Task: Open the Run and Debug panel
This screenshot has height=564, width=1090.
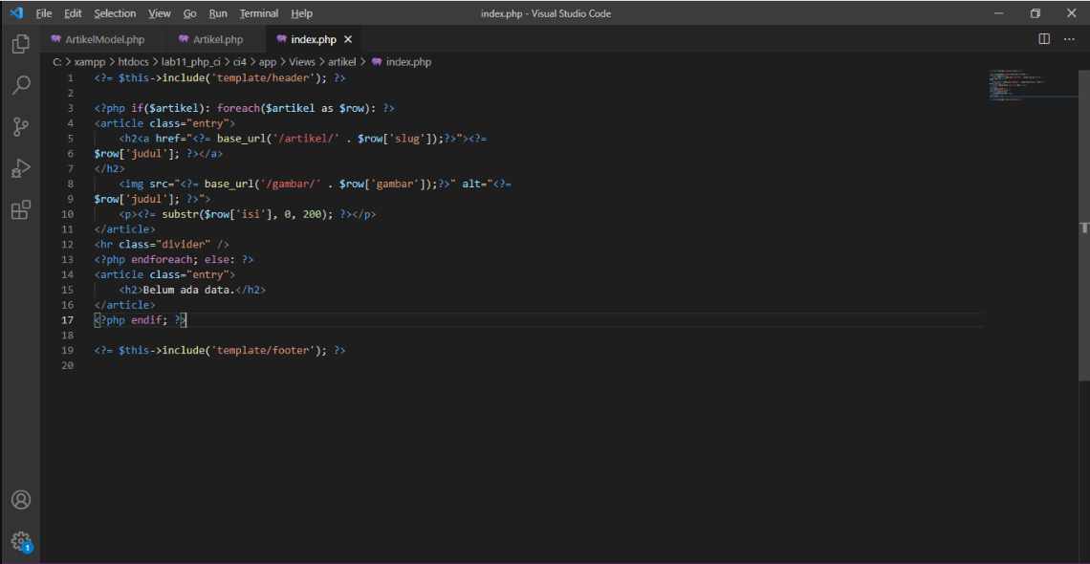Action: coord(21,168)
